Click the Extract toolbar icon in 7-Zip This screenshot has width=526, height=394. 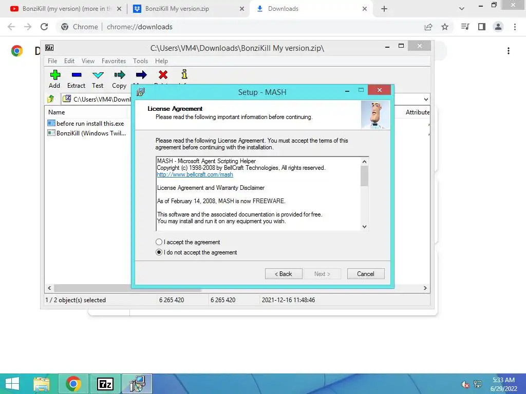point(77,75)
